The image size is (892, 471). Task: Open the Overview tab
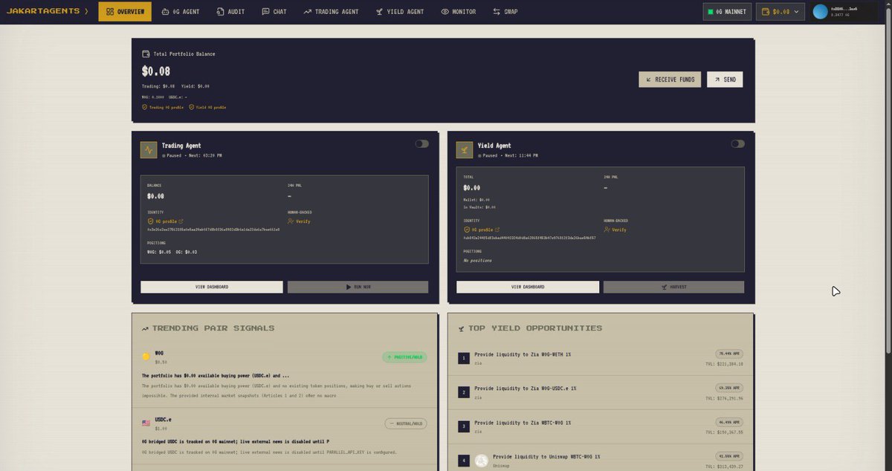pyautogui.click(x=125, y=12)
